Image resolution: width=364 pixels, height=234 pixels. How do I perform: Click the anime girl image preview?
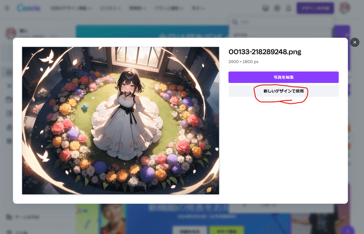(121, 121)
